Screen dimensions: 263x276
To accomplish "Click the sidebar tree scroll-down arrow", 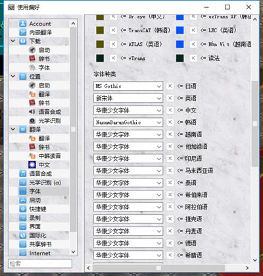I will [73, 252].
